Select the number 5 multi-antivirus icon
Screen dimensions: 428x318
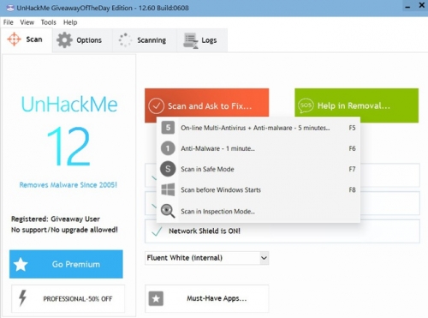click(x=168, y=128)
